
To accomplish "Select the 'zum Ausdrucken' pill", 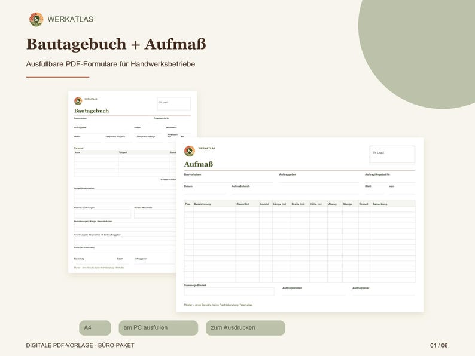I will pyautogui.click(x=245, y=328).
